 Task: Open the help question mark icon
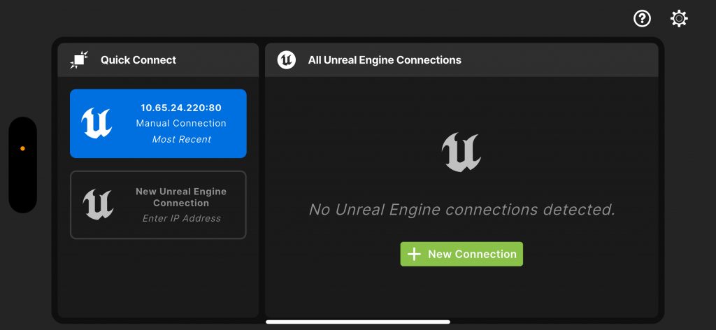[642, 19]
